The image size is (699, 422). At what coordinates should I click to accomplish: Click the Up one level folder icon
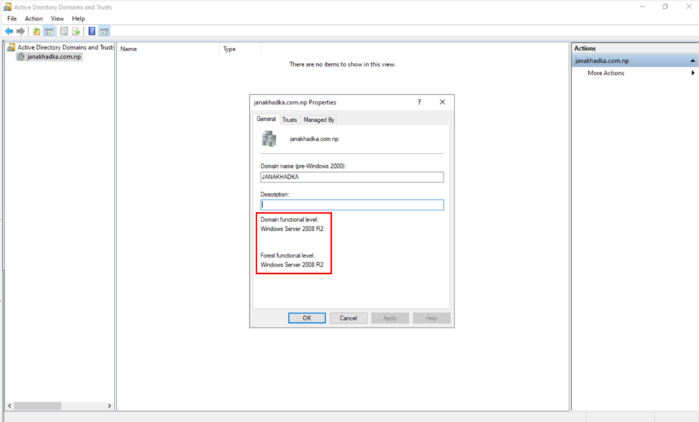[x=37, y=31]
